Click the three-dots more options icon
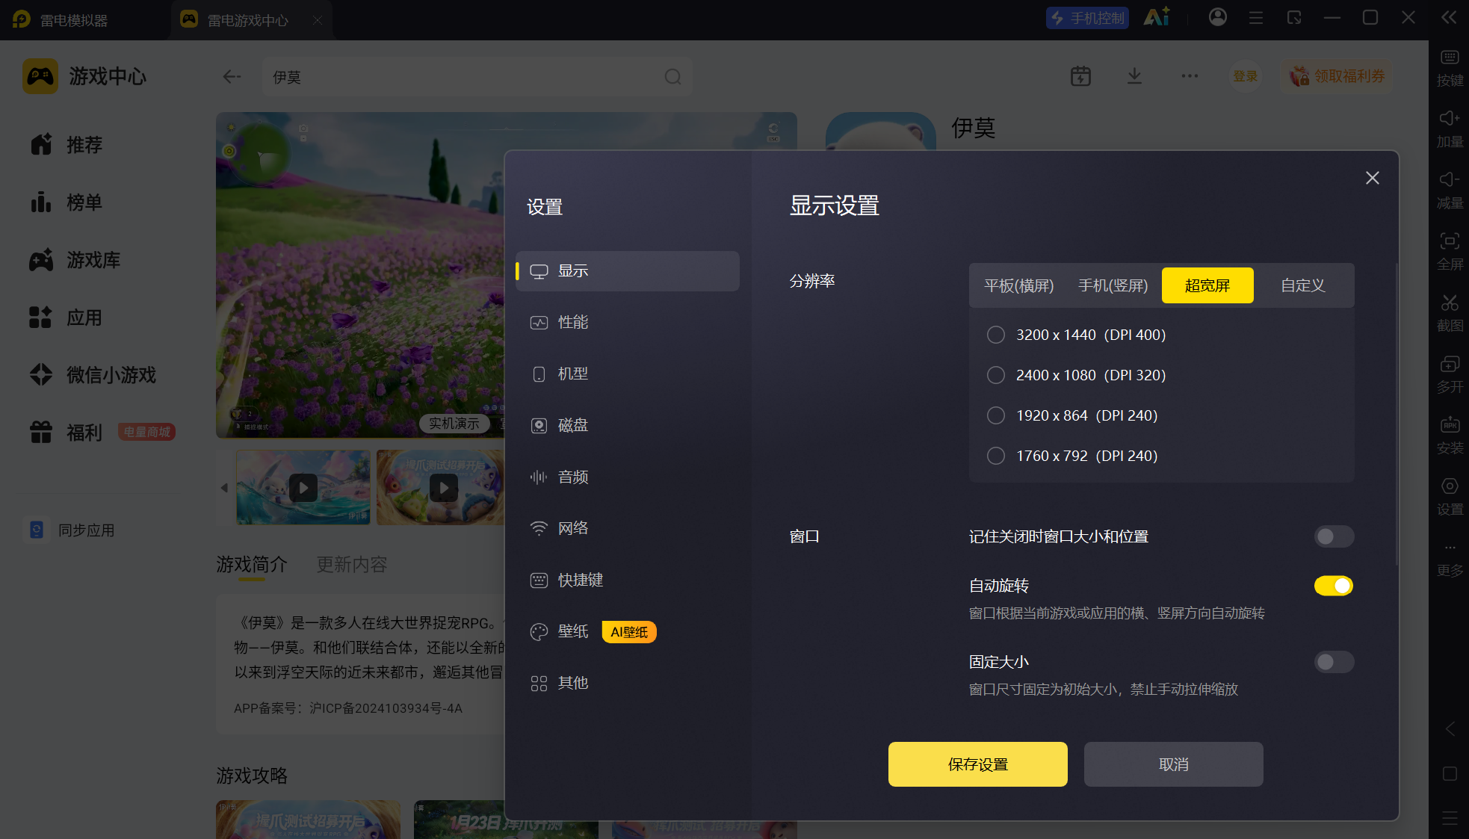 [1190, 75]
